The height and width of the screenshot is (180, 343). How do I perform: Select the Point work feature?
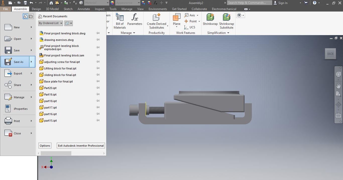[x=191, y=21]
